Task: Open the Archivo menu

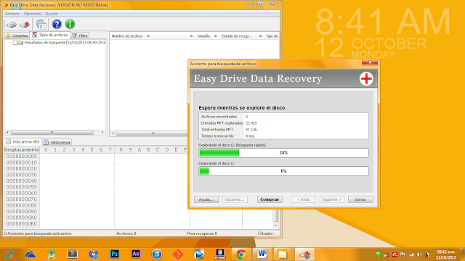Action: 12,14
